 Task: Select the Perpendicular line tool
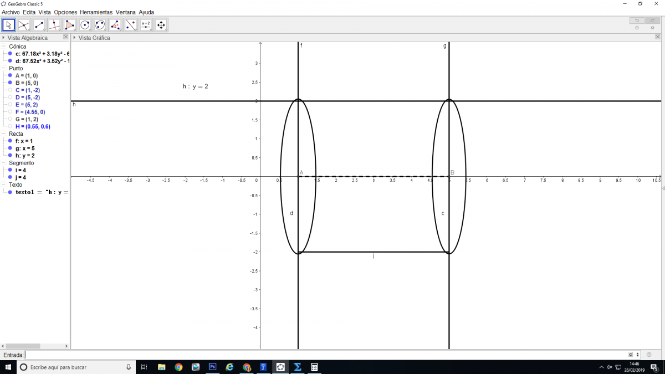pyautogui.click(x=54, y=25)
